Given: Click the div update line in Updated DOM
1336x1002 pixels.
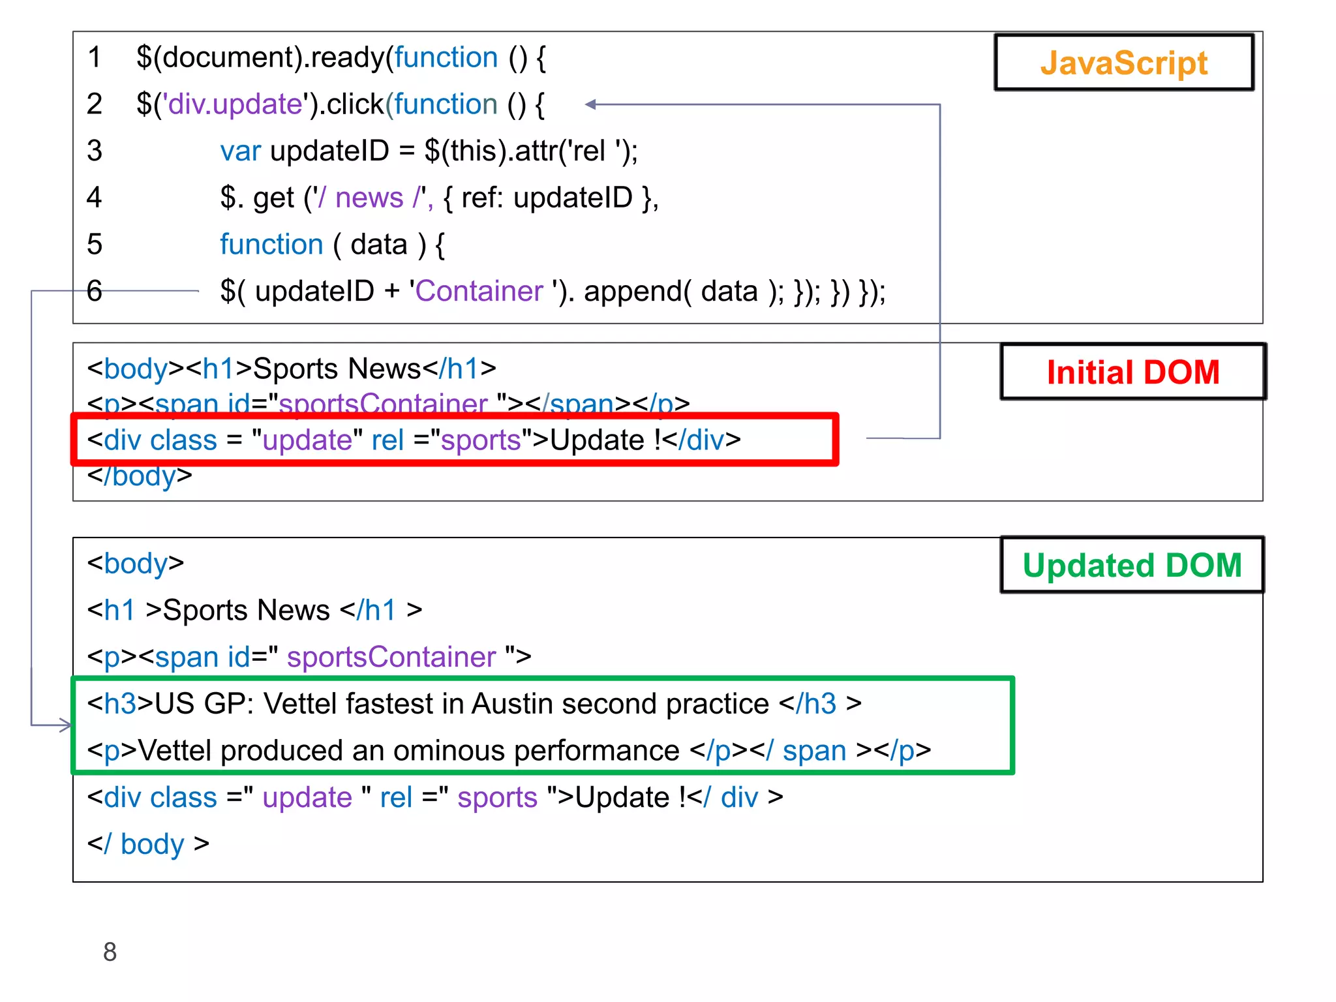Looking at the screenshot, I should pyautogui.click(x=434, y=797).
